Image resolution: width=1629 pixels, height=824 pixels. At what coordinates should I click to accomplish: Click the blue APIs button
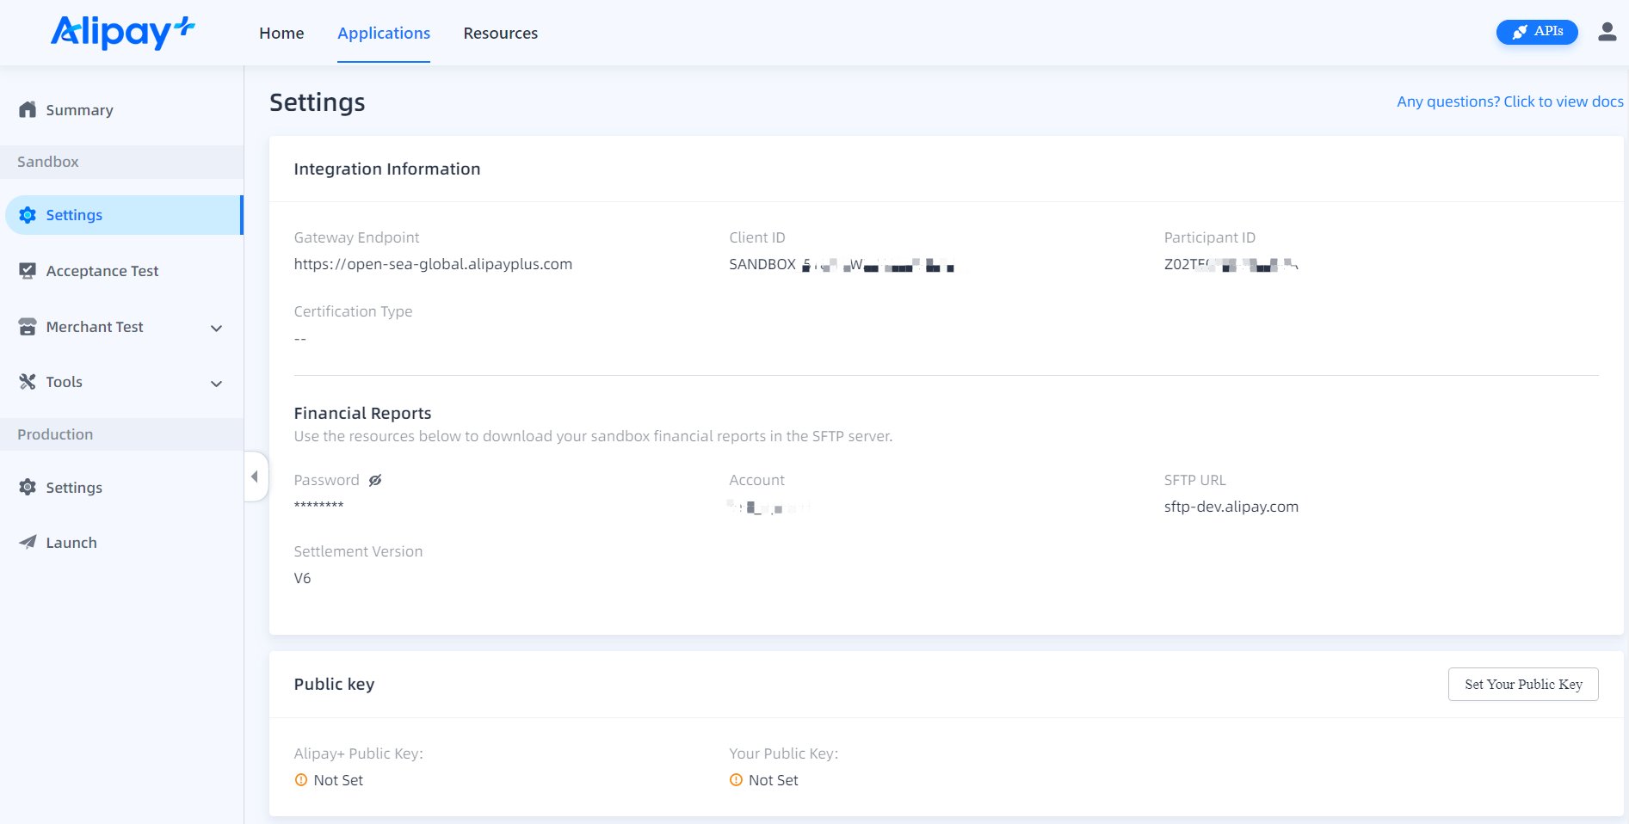1537,32
